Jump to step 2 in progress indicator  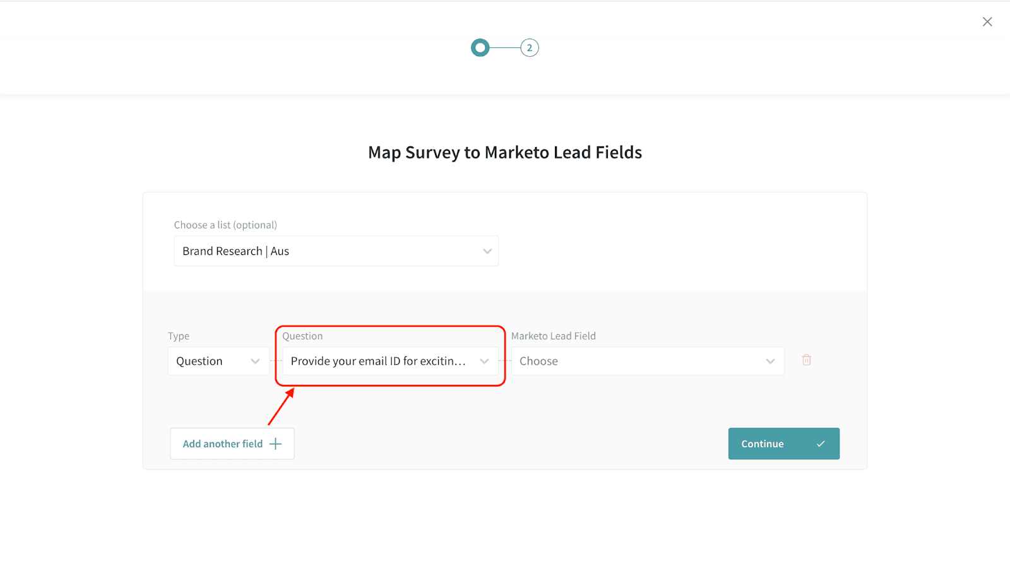point(529,48)
